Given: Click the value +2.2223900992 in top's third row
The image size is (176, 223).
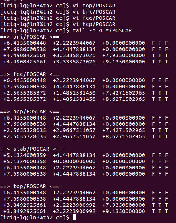Looking at the screenshot, I should coord(74,205).
